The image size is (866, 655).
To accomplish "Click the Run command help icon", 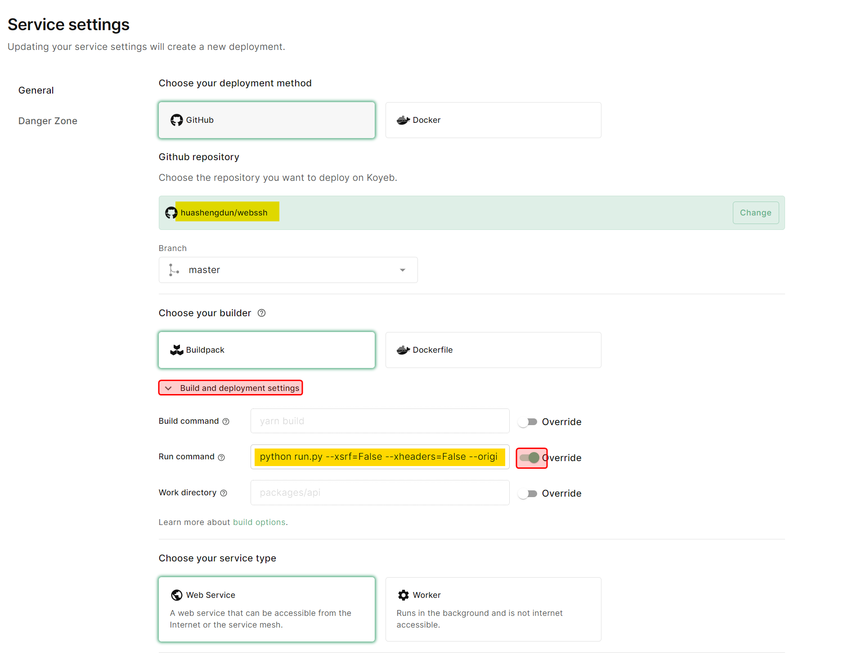I will [x=221, y=458].
